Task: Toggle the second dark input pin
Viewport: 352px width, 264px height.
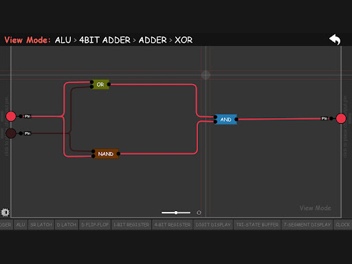Action: click(x=11, y=133)
